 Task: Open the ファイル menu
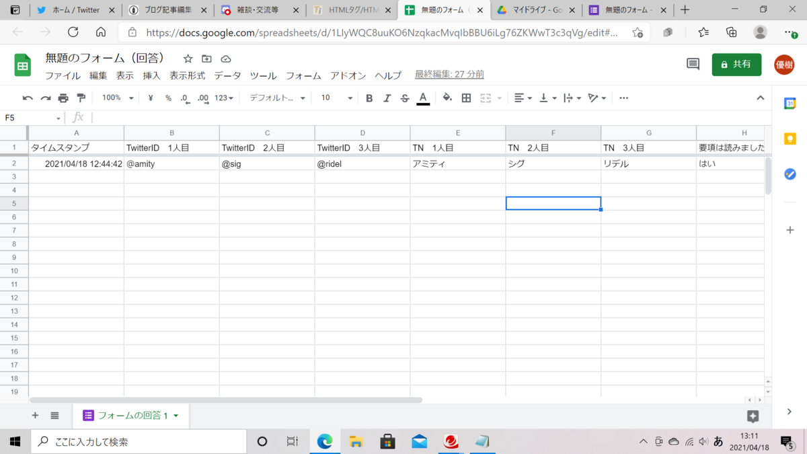(x=63, y=75)
